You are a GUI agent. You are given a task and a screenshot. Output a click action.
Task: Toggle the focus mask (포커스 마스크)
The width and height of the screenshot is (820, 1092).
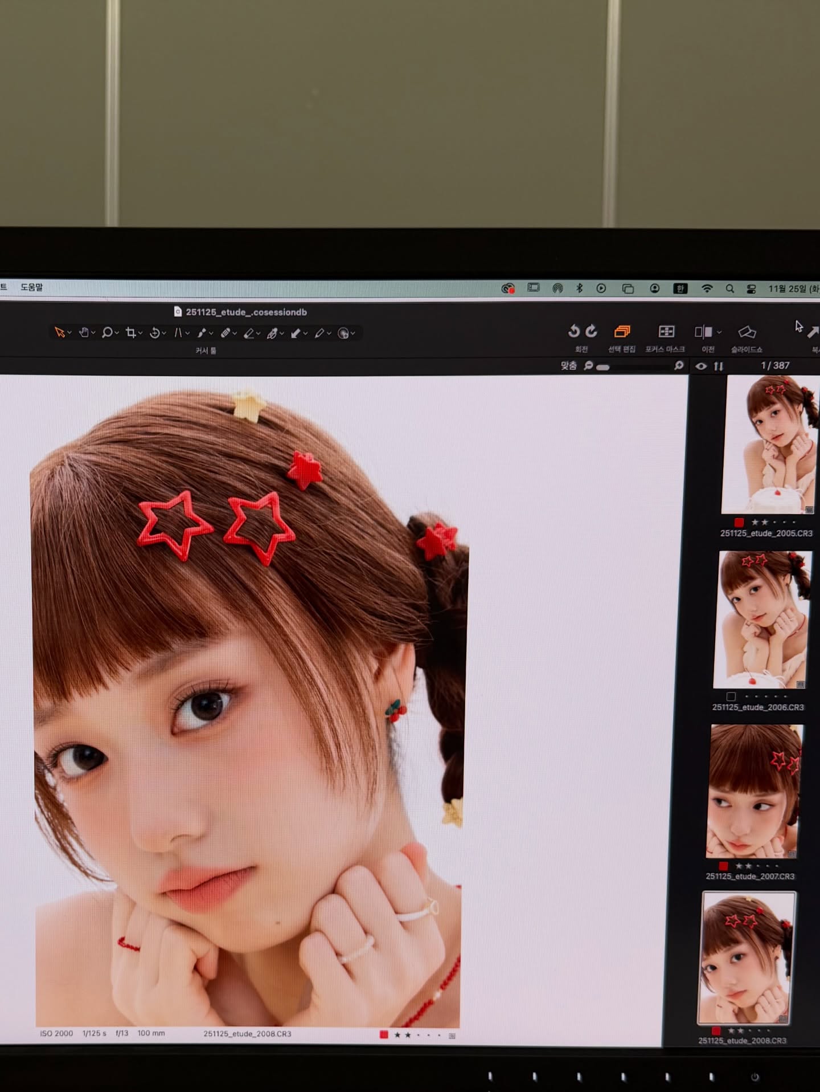(666, 332)
